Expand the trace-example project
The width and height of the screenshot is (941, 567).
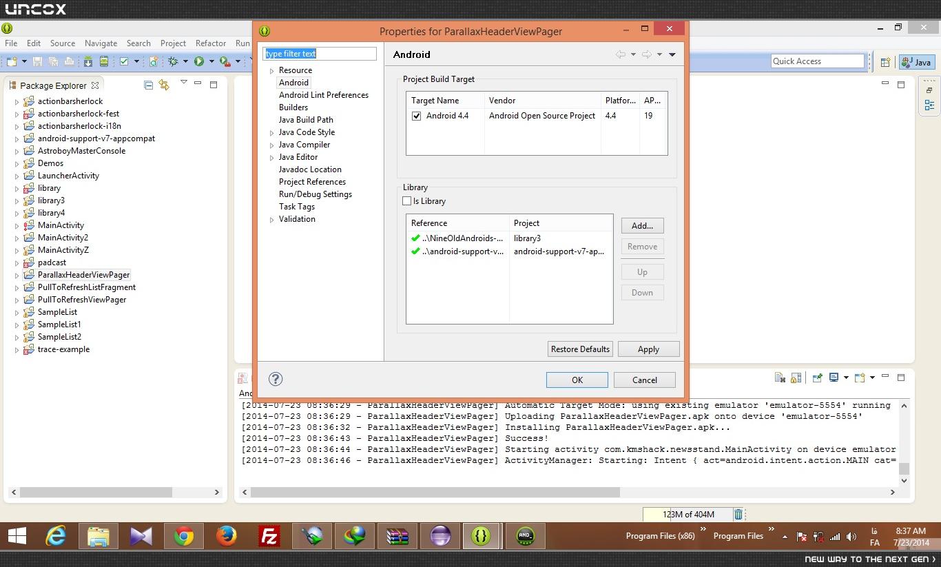click(x=17, y=350)
